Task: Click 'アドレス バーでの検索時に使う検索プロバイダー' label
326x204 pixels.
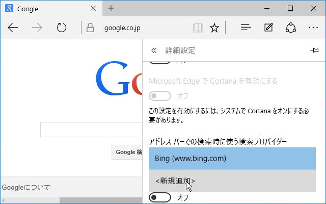Action: pyautogui.click(x=218, y=142)
